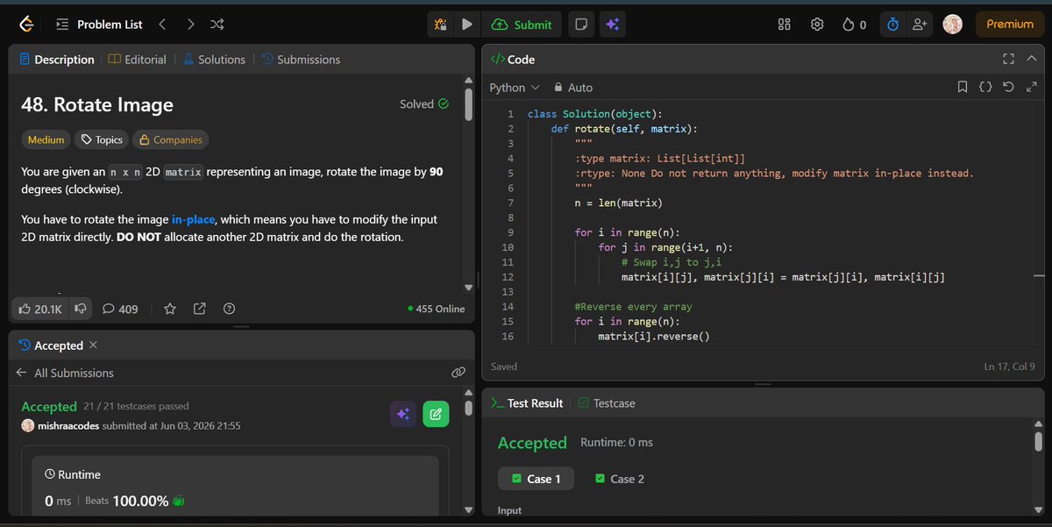Click the Medium difficulty tag
Screen dimensions: 1052x527
46,139
